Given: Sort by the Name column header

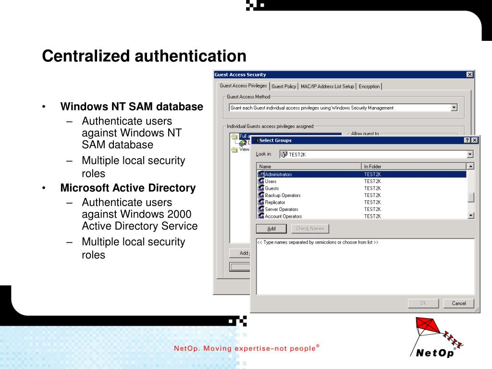Looking at the screenshot, I should [x=309, y=166].
